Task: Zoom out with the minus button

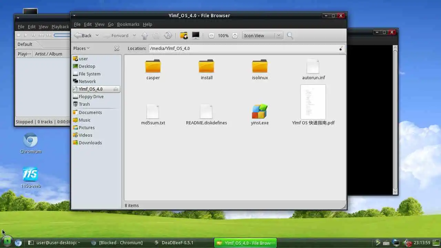Action: 212,35
